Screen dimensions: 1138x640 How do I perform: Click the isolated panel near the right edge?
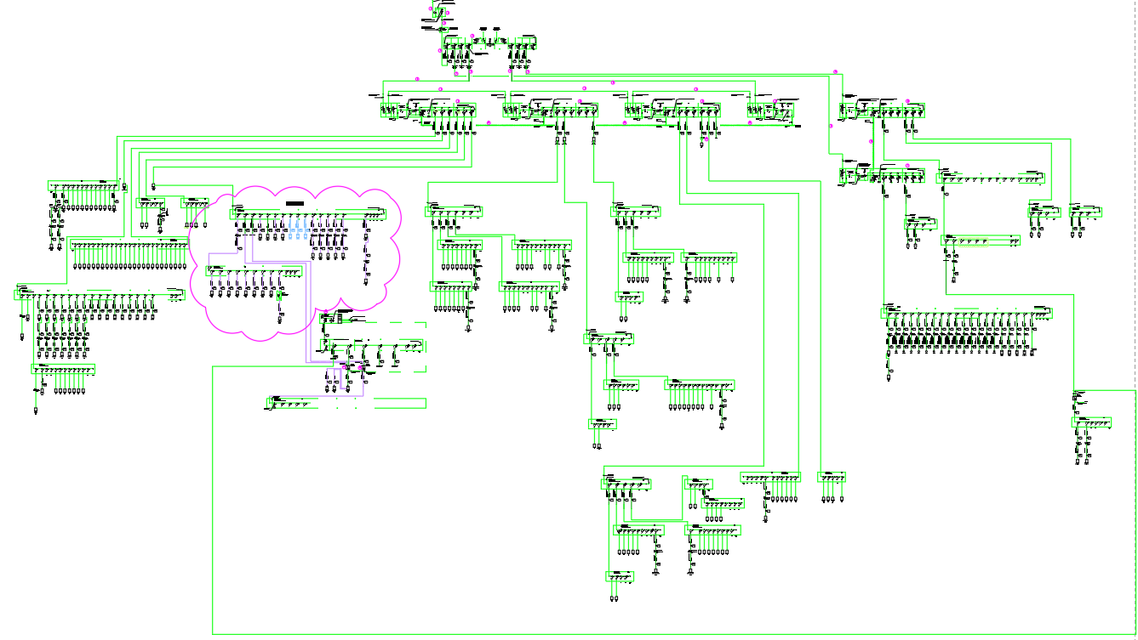(x=1091, y=422)
